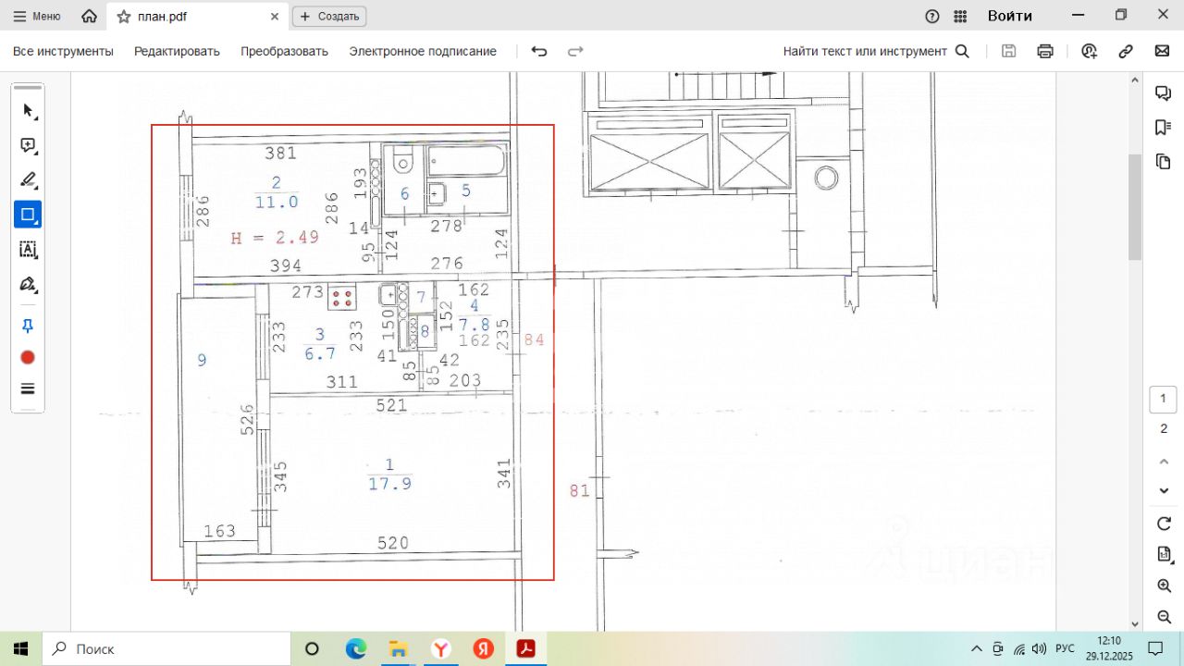Zoom in using the magnifier plus icon

pyautogui.click(x=1164, y=586)
